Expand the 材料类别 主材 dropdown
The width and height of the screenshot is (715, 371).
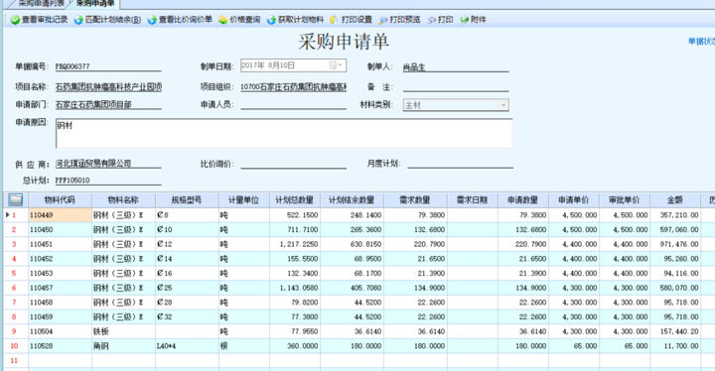pyautogui.click(x=502, y=105)
